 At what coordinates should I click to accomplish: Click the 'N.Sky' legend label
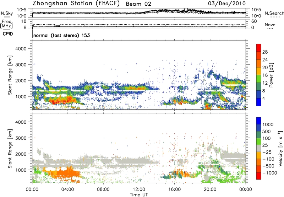tap(7, 13)
